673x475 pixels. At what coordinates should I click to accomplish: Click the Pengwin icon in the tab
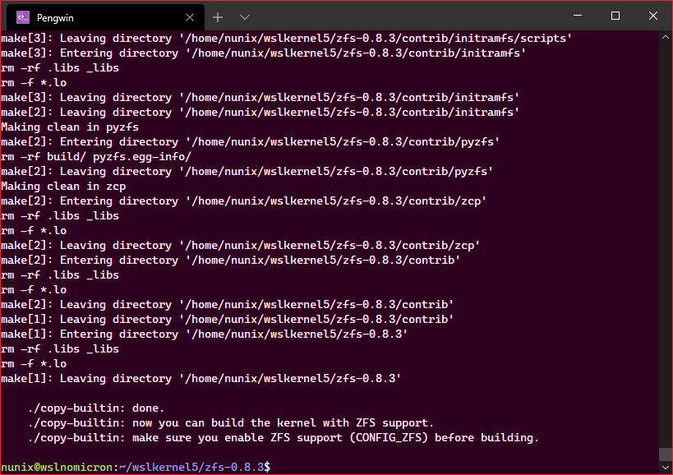pyautogui.click(x=22, y=16)
